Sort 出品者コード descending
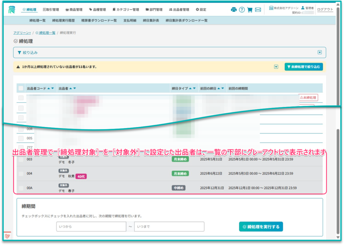Screen dimensions: 344x245 pos(52,88)
